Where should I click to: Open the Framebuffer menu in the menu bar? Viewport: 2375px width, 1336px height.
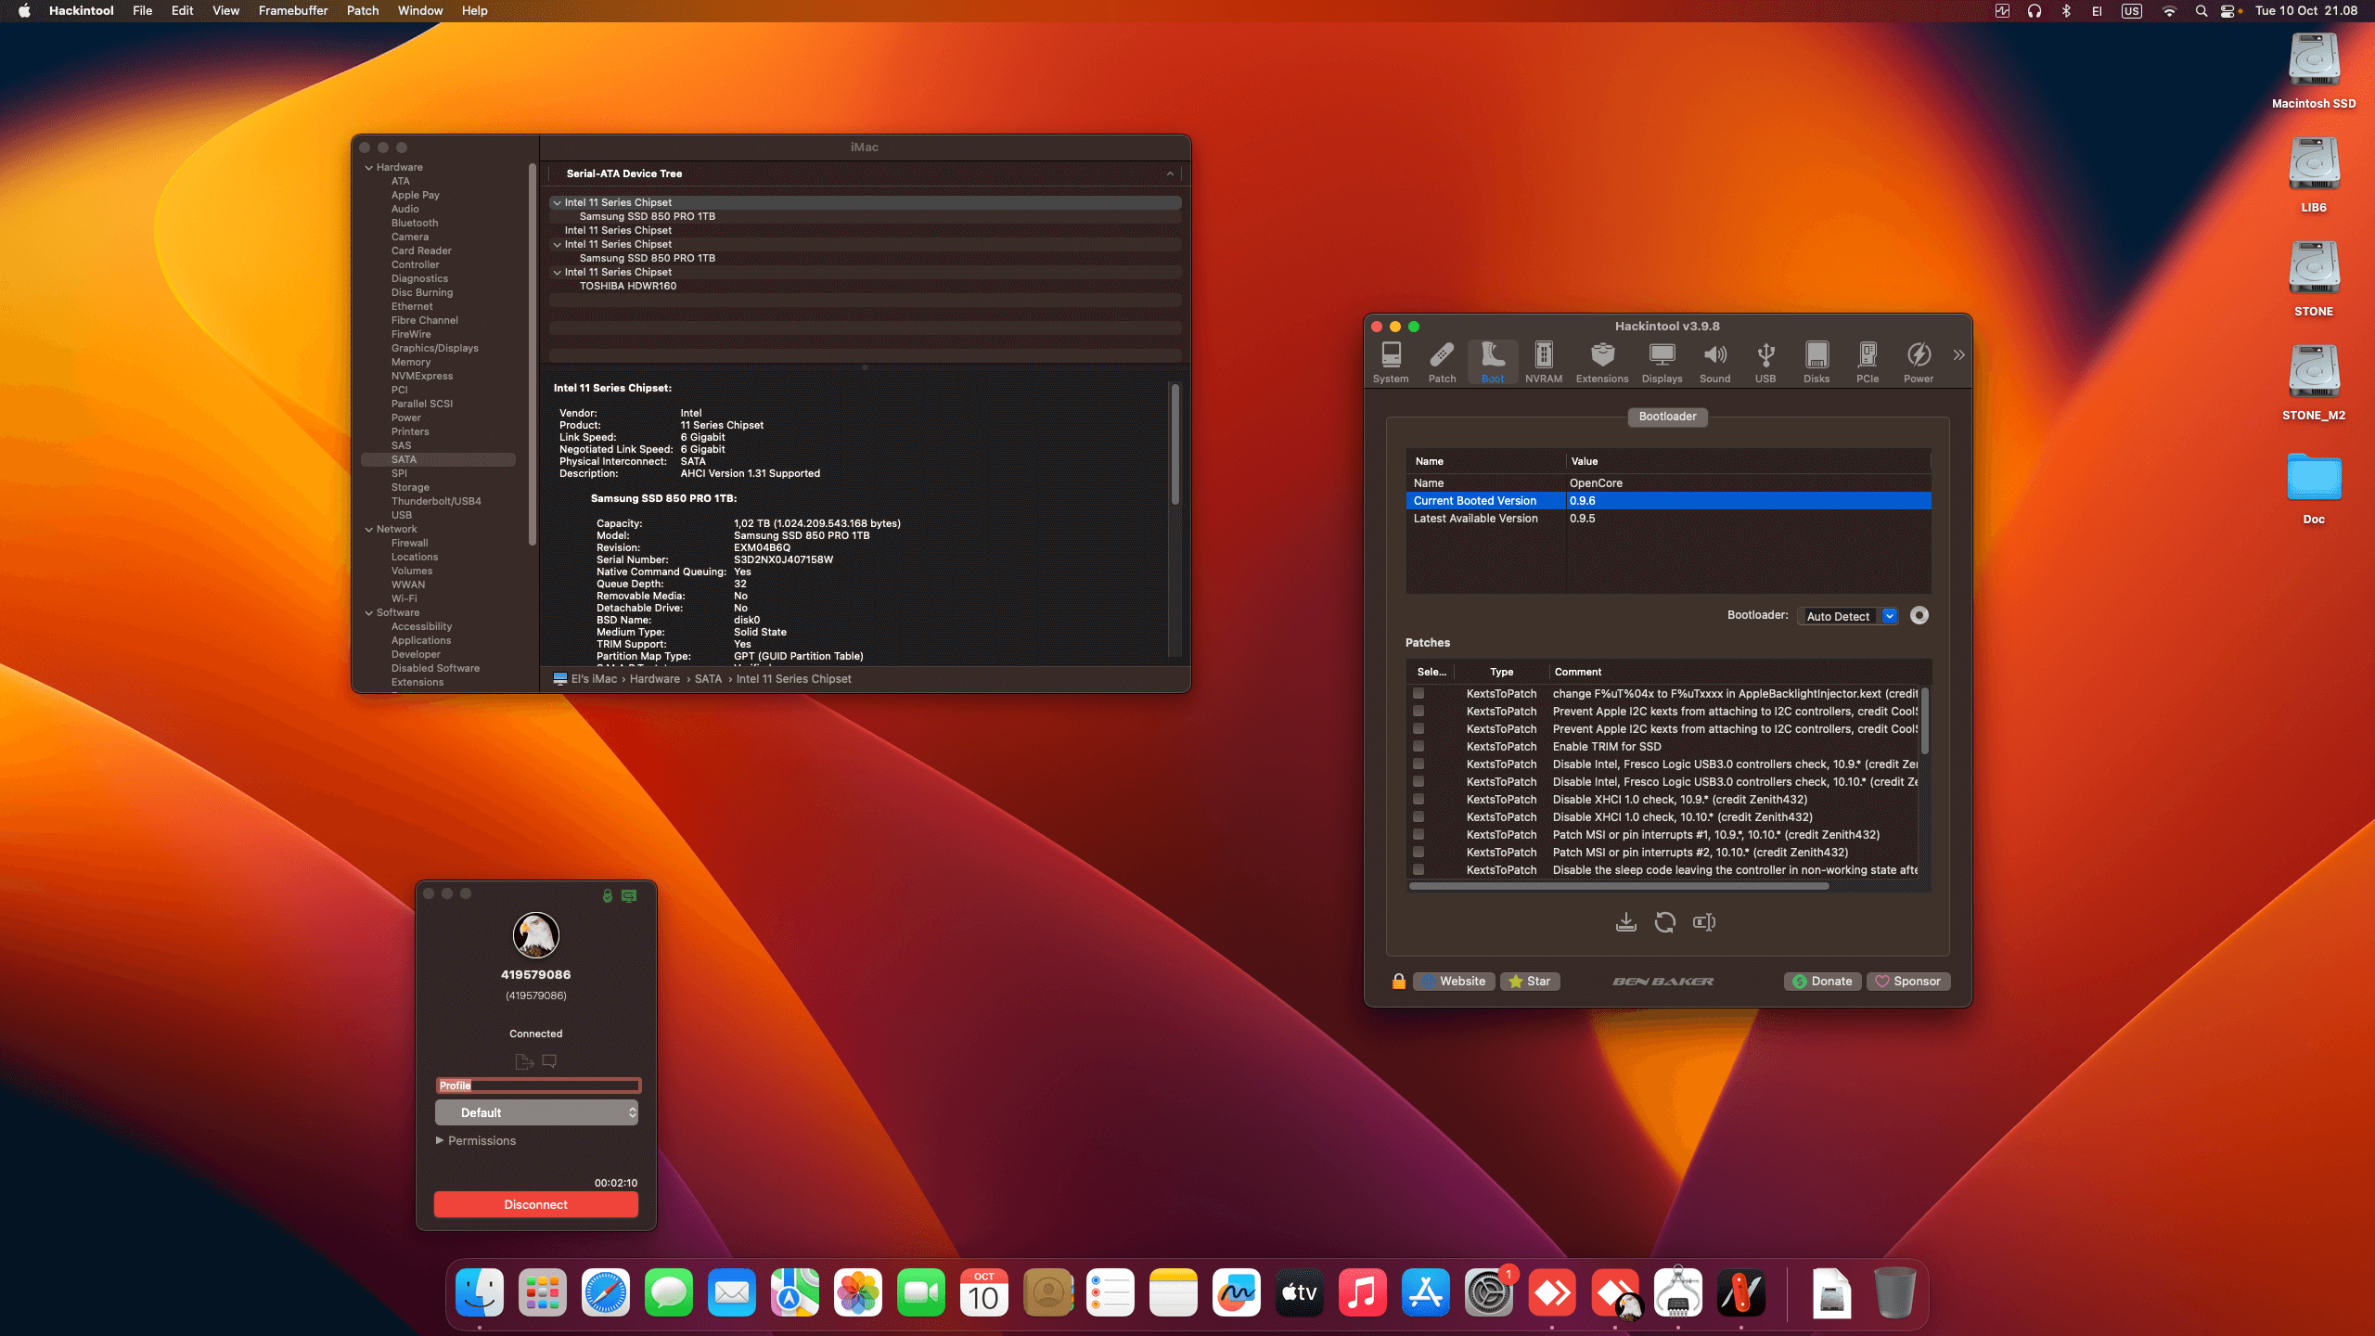click(x=292, y=10)
